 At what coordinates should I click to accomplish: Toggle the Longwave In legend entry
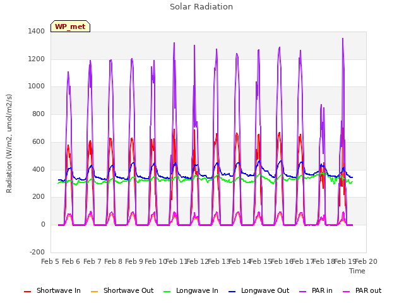pyautogui.click(x=191, y=290)
